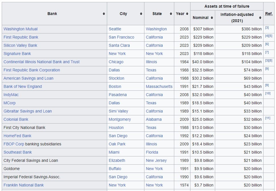Open reference [6] for Silicon Valley Bank
This screenshot has width=276, height=191.
pyautogui.click(x=267, y=44)
